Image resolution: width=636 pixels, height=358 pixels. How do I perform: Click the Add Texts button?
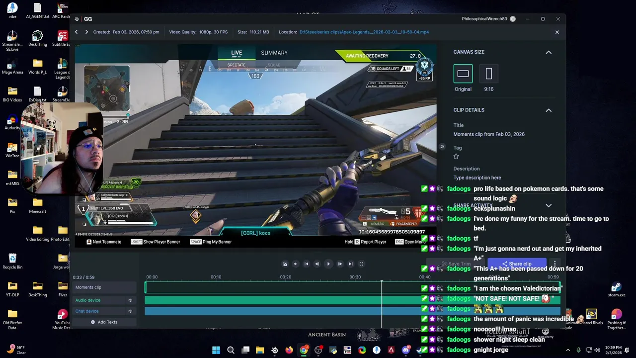(x=104, y=322)
